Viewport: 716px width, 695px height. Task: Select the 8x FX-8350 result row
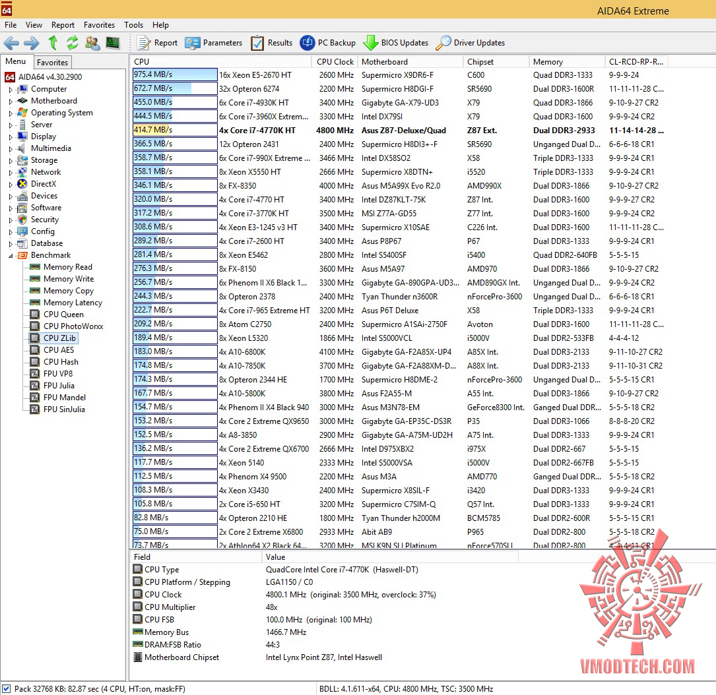399,186
